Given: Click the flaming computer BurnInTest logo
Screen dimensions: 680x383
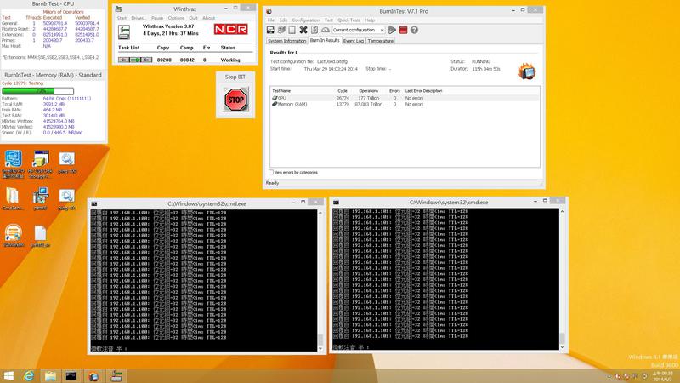Looking at the screenshot, I should point(527,71).
